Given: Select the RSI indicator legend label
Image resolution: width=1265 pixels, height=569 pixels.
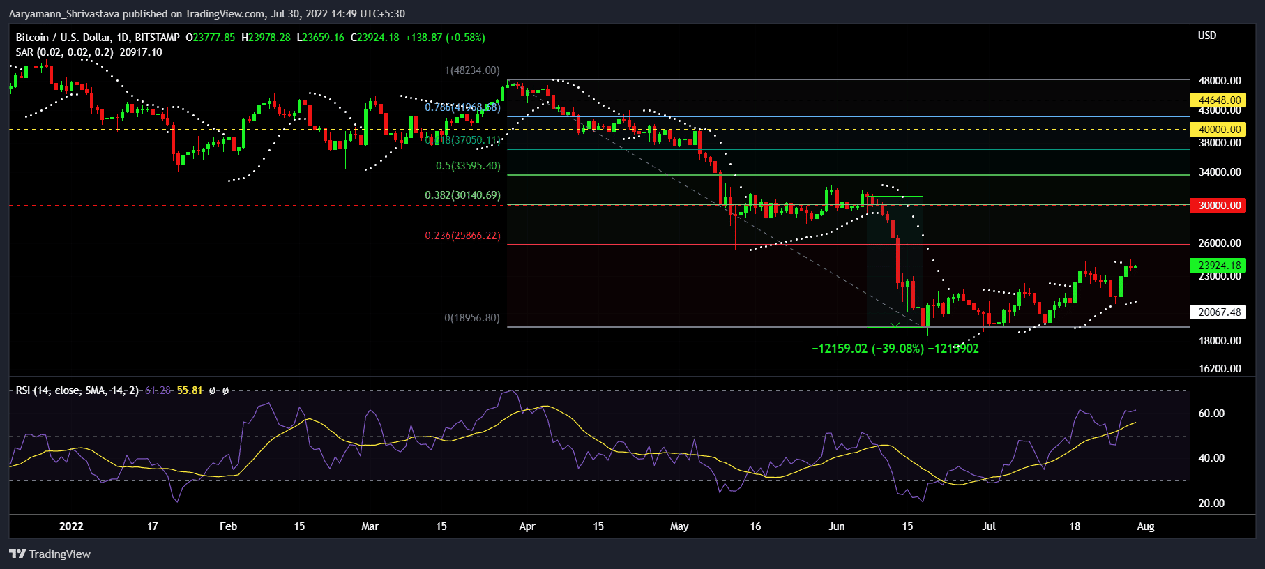Looking at the screenshot, I should (77, 390).
